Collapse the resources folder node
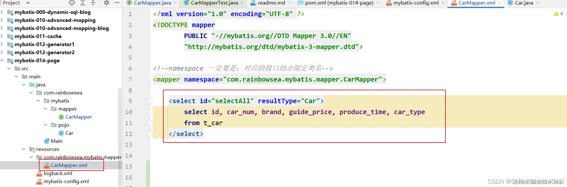This screenshot has height=187, width=567. (x=24, y=149)
